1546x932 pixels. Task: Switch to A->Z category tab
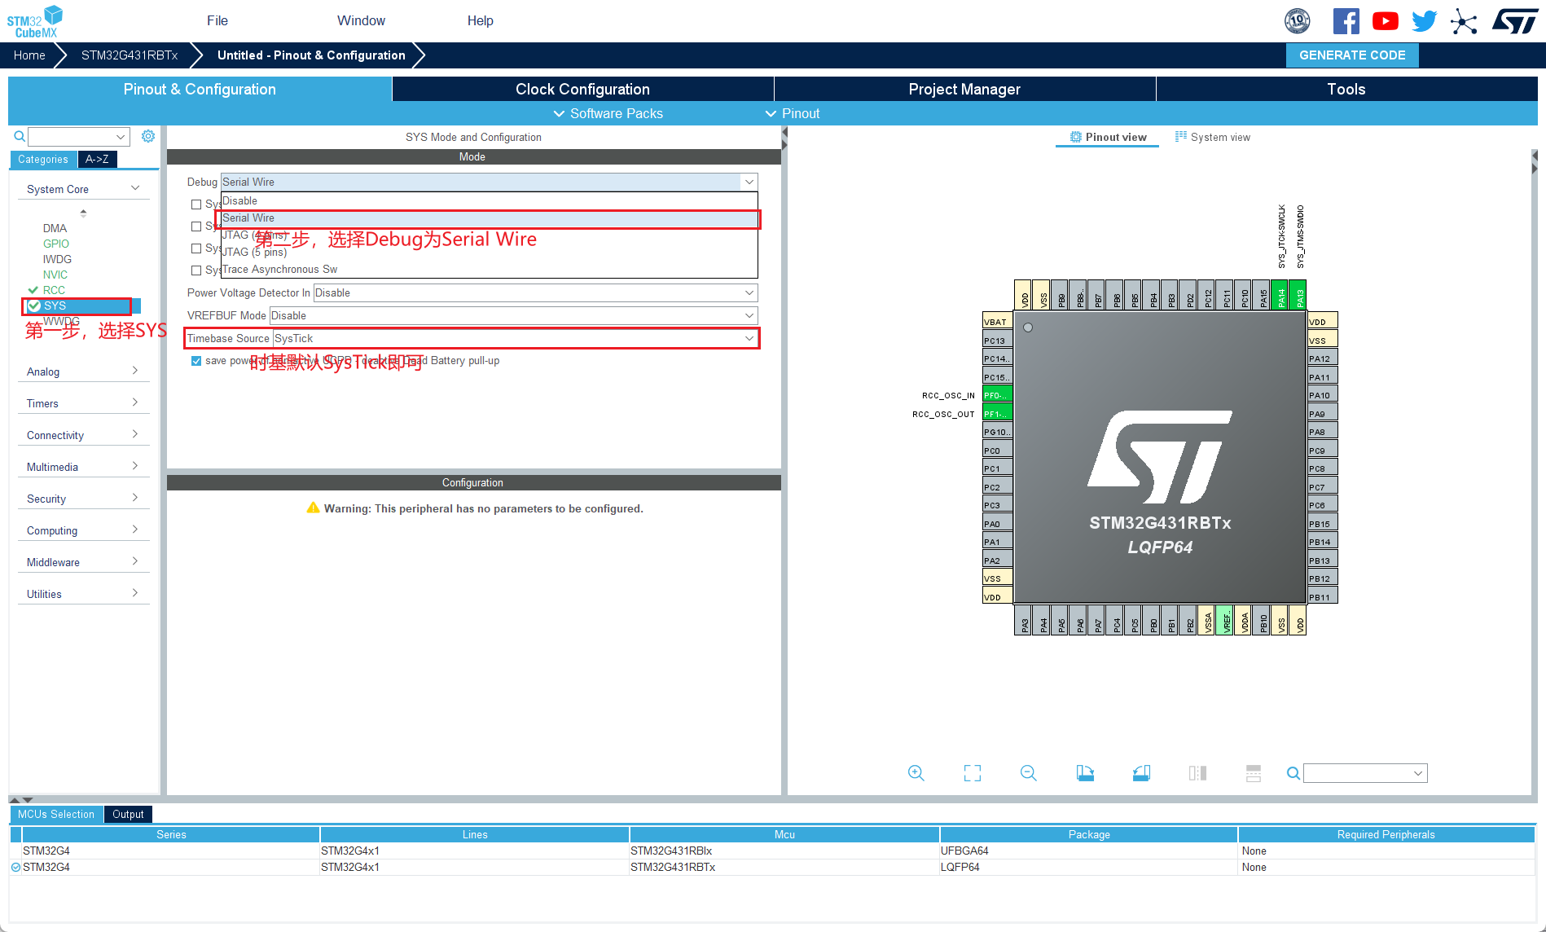click(x=97, y=159)
